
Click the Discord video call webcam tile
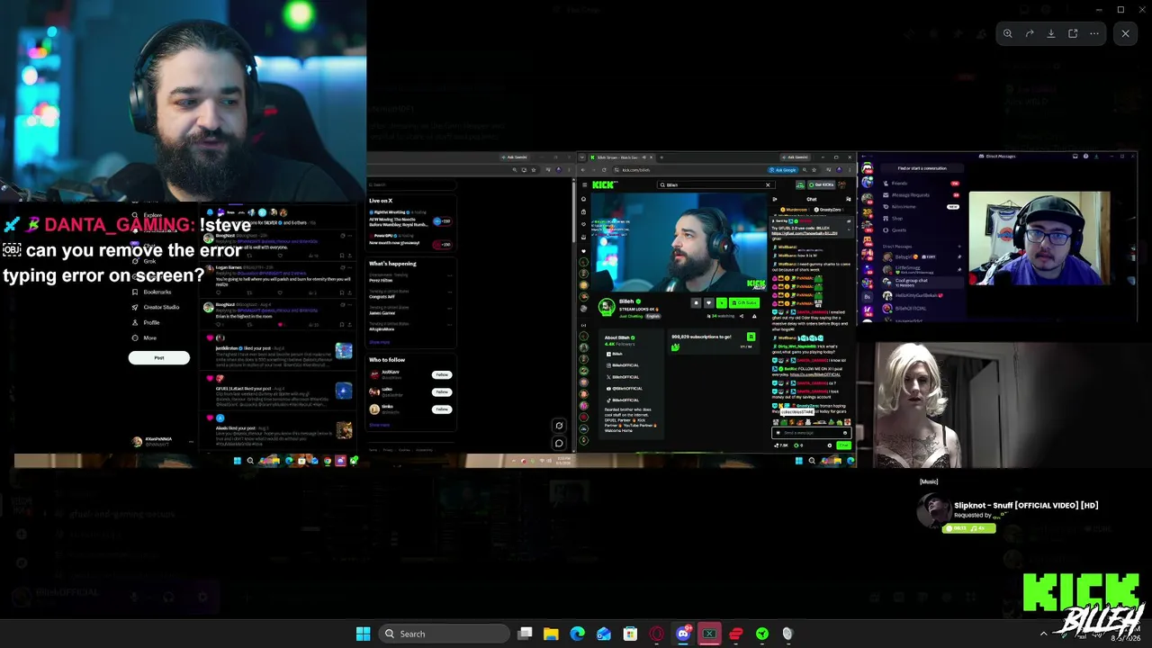pos(1039,238)
